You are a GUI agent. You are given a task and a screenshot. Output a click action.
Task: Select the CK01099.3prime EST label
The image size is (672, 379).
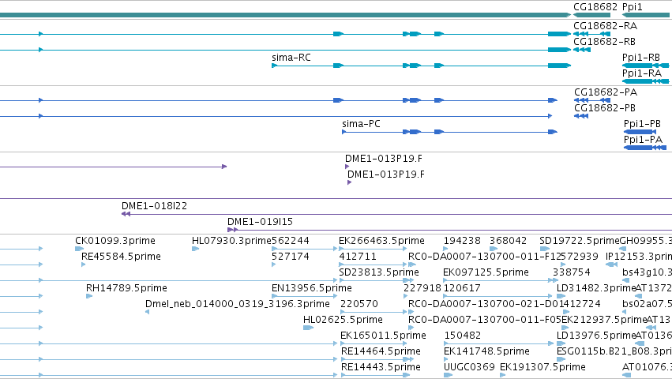115,241
